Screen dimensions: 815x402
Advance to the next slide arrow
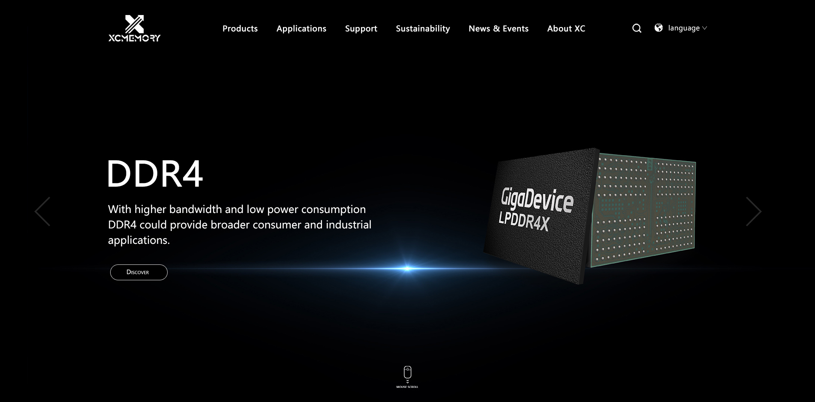click(753, 211)
